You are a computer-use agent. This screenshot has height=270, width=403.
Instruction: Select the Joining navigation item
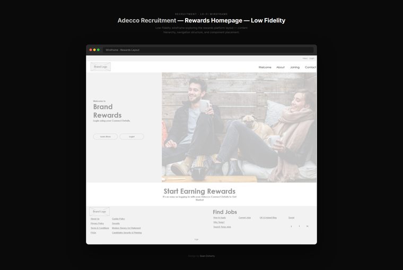pos(295,67)
